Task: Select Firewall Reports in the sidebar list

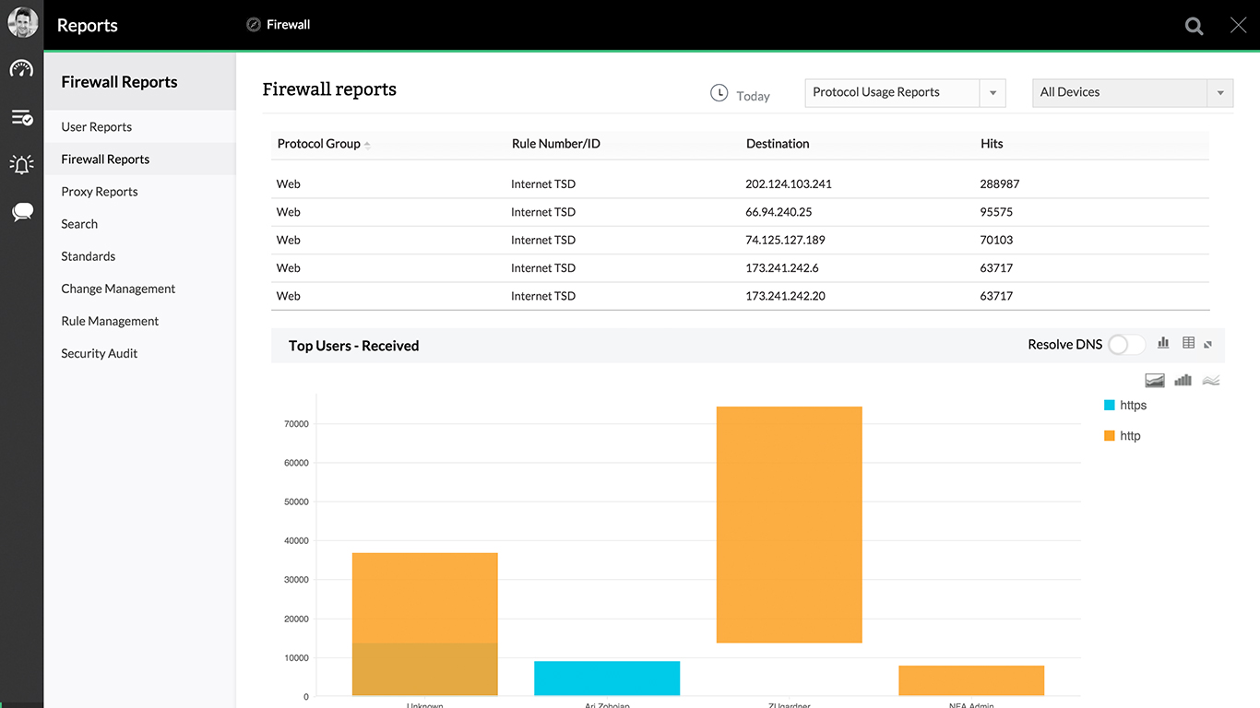Action: (x=105, y=159)
